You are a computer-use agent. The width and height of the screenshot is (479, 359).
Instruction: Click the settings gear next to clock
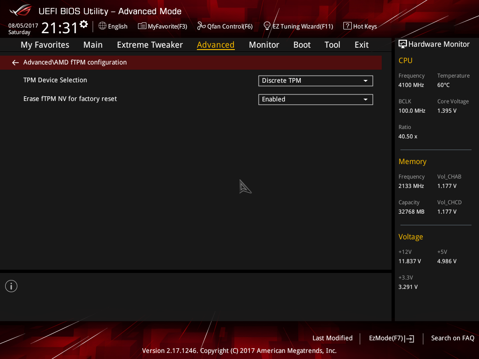point(84,24)
